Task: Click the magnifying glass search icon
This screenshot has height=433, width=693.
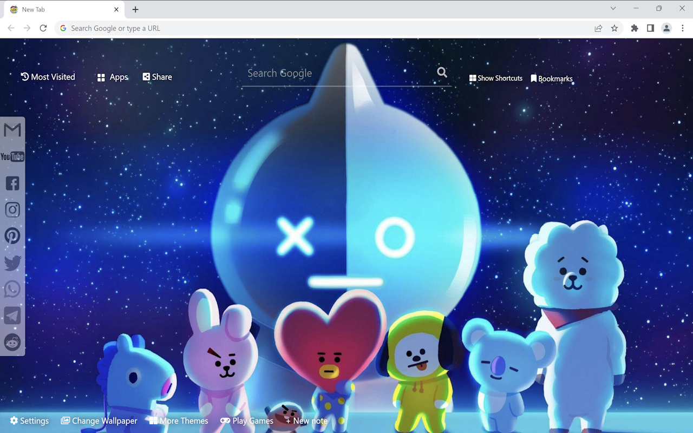Action: point(441,72)
